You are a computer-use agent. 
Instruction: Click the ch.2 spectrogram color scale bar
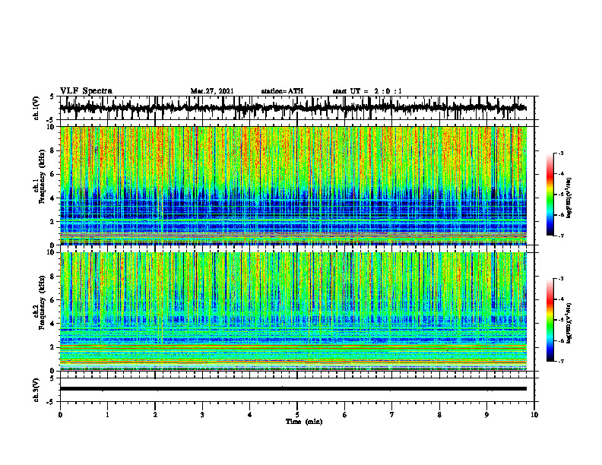(550, 320)
